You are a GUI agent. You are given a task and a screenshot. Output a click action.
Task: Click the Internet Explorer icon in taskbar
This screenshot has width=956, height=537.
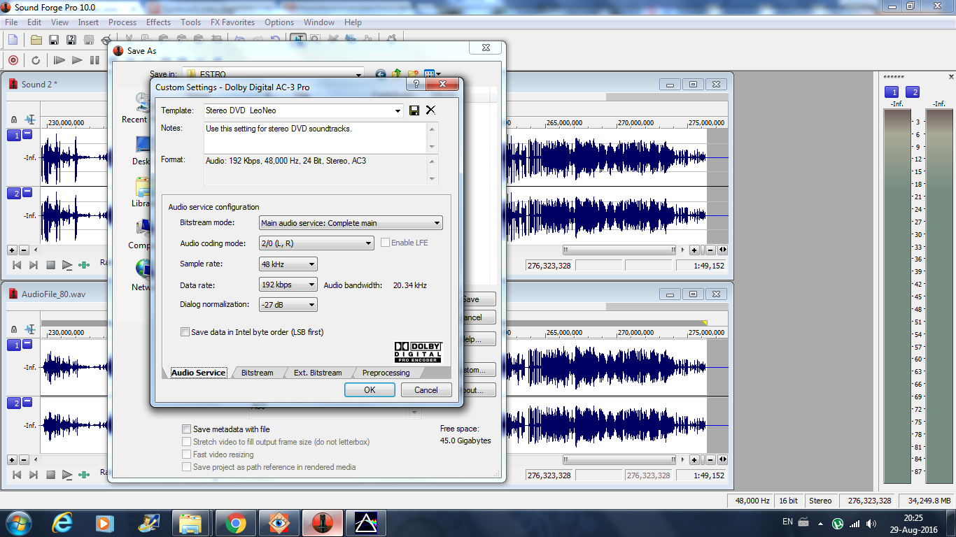coord(62,522)
